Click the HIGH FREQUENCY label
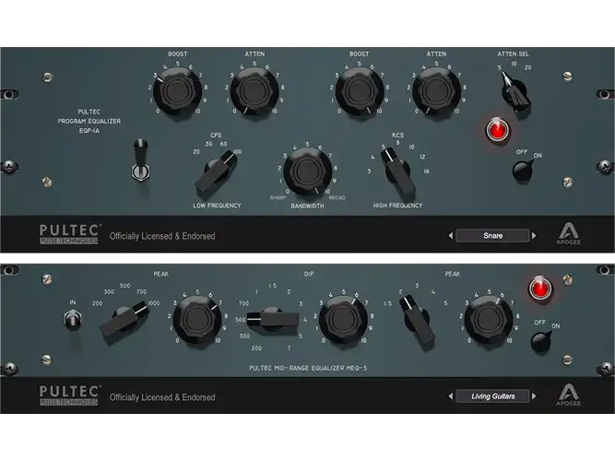Viewport: 615px width, 461px height. (397, 206)
